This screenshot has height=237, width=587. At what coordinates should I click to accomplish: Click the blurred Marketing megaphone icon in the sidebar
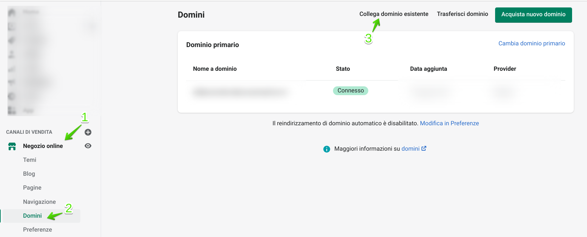(12, 82)
